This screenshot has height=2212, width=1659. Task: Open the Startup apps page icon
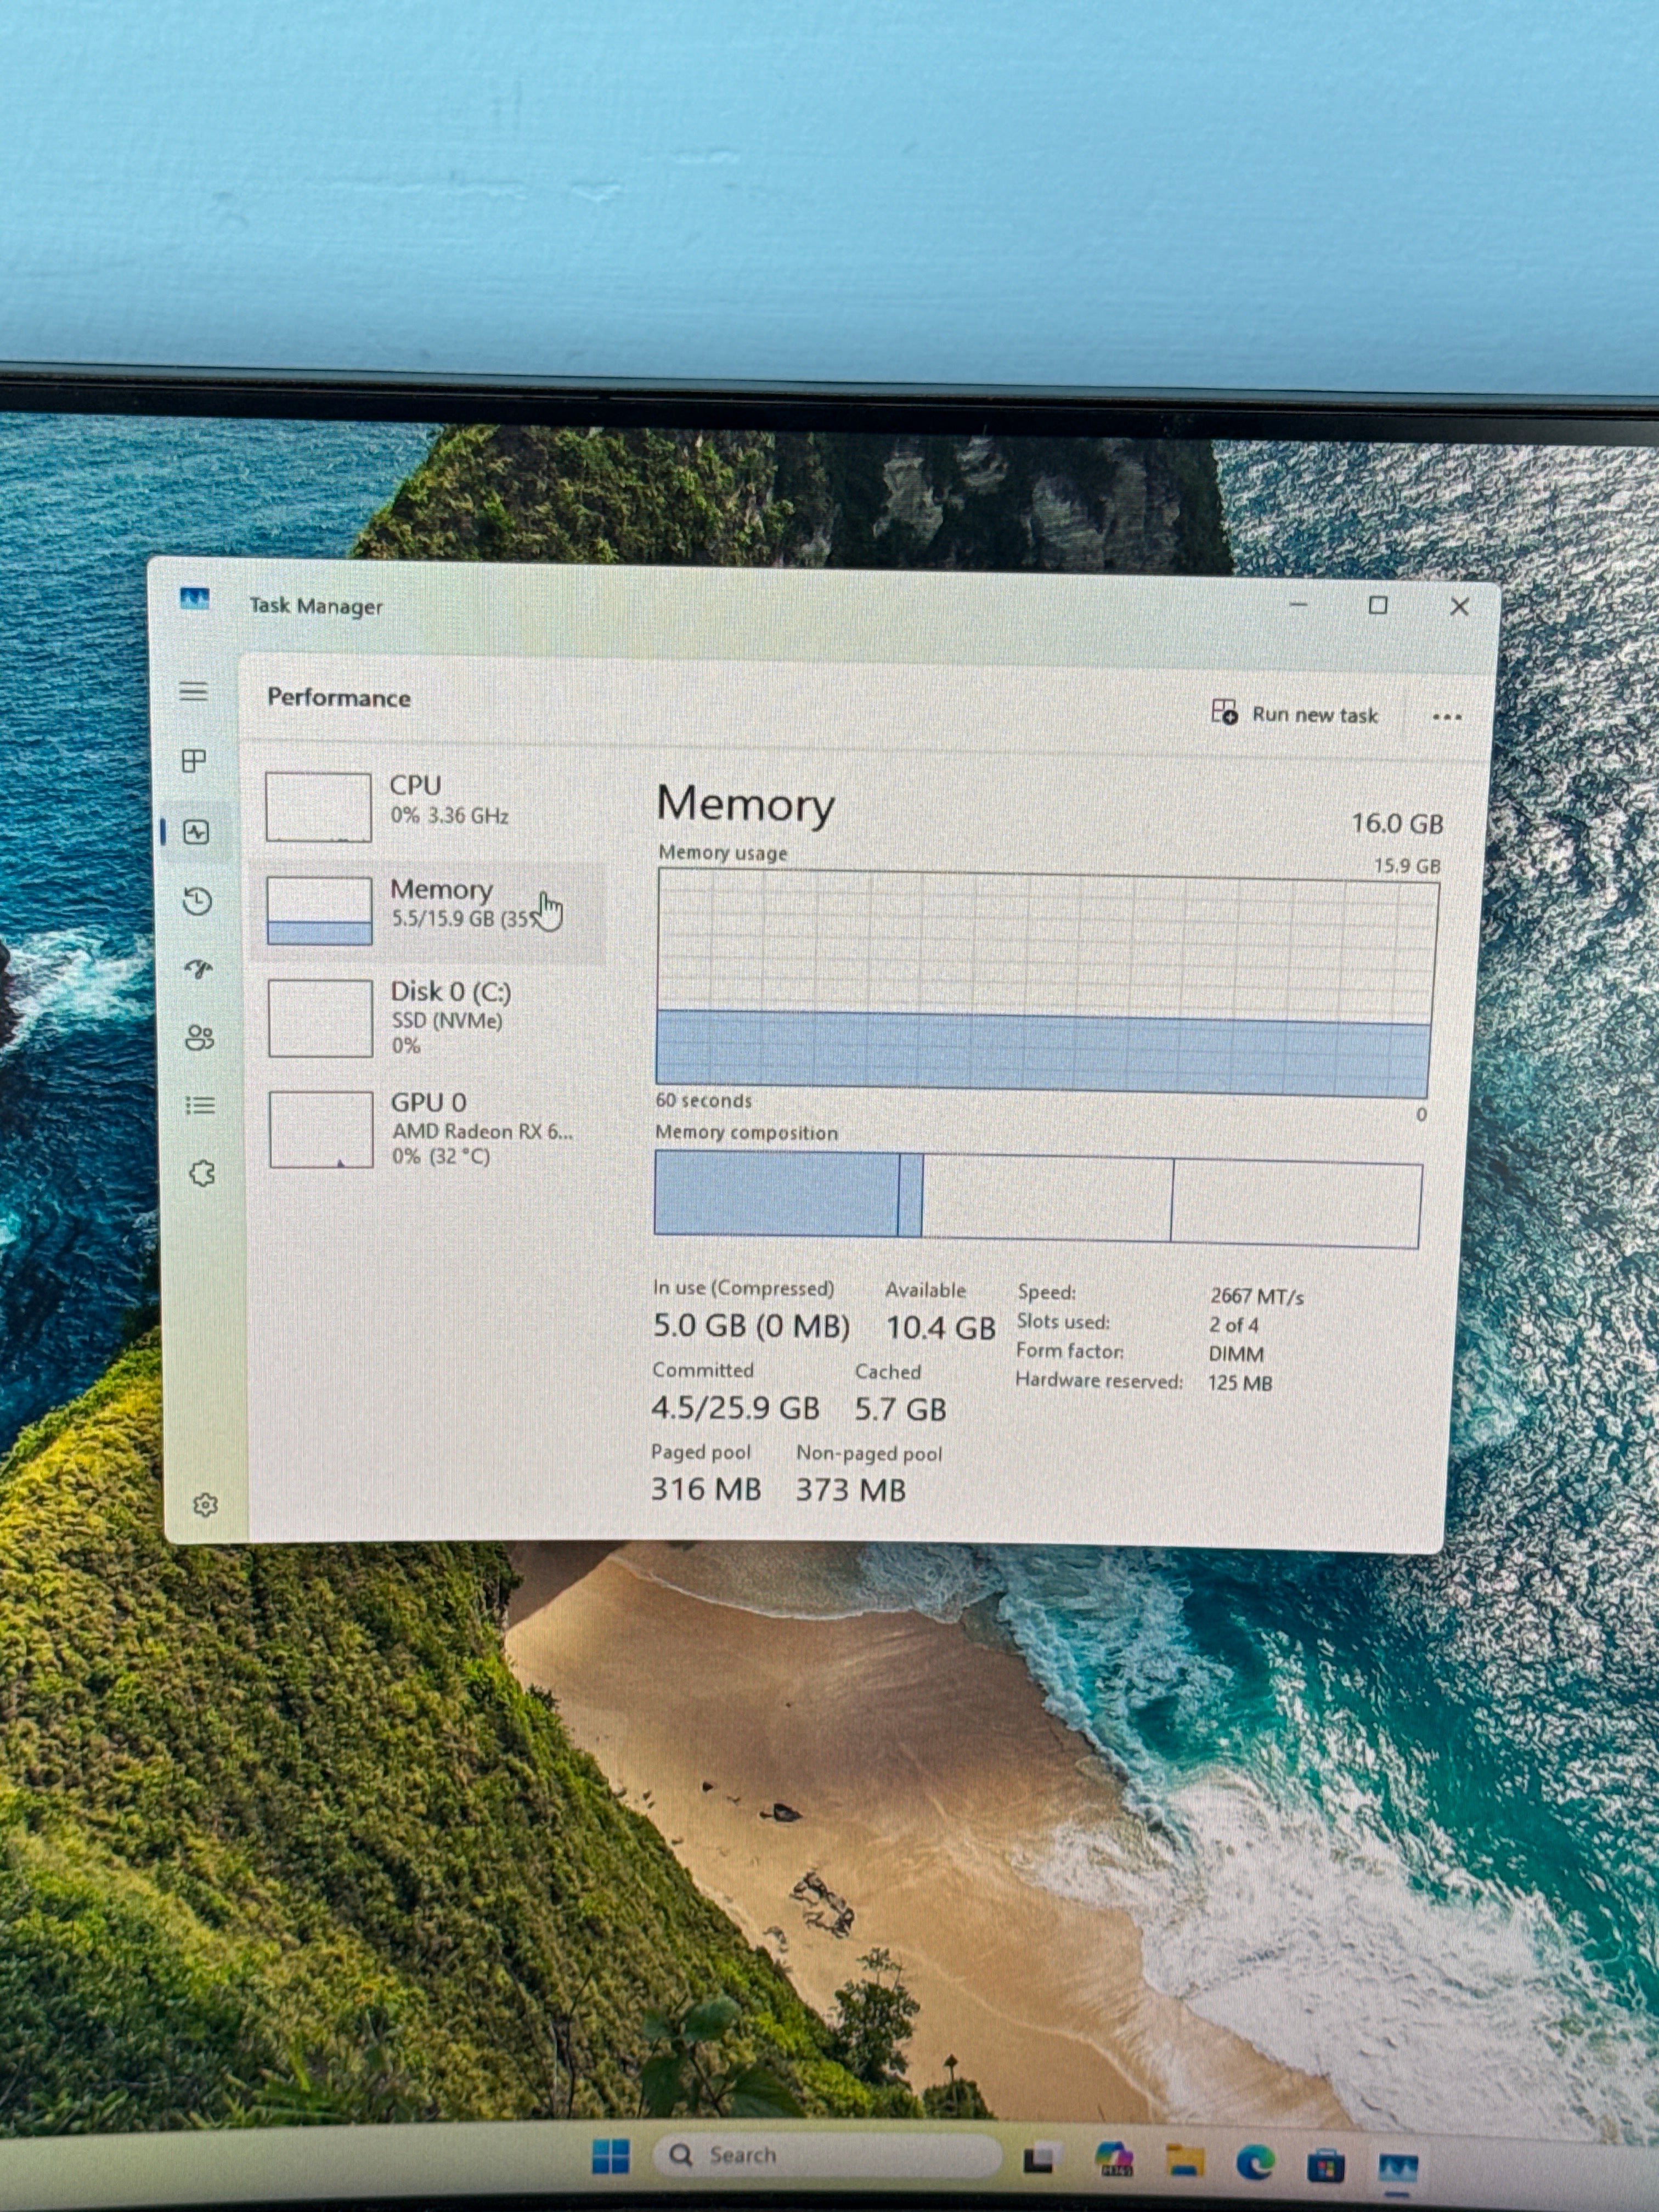pyautogui.click(x=199, y=969)
